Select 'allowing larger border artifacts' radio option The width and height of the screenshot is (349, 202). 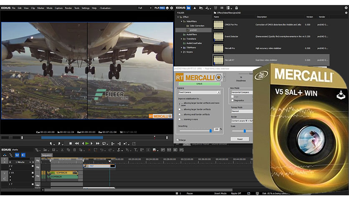click(180, 109)
